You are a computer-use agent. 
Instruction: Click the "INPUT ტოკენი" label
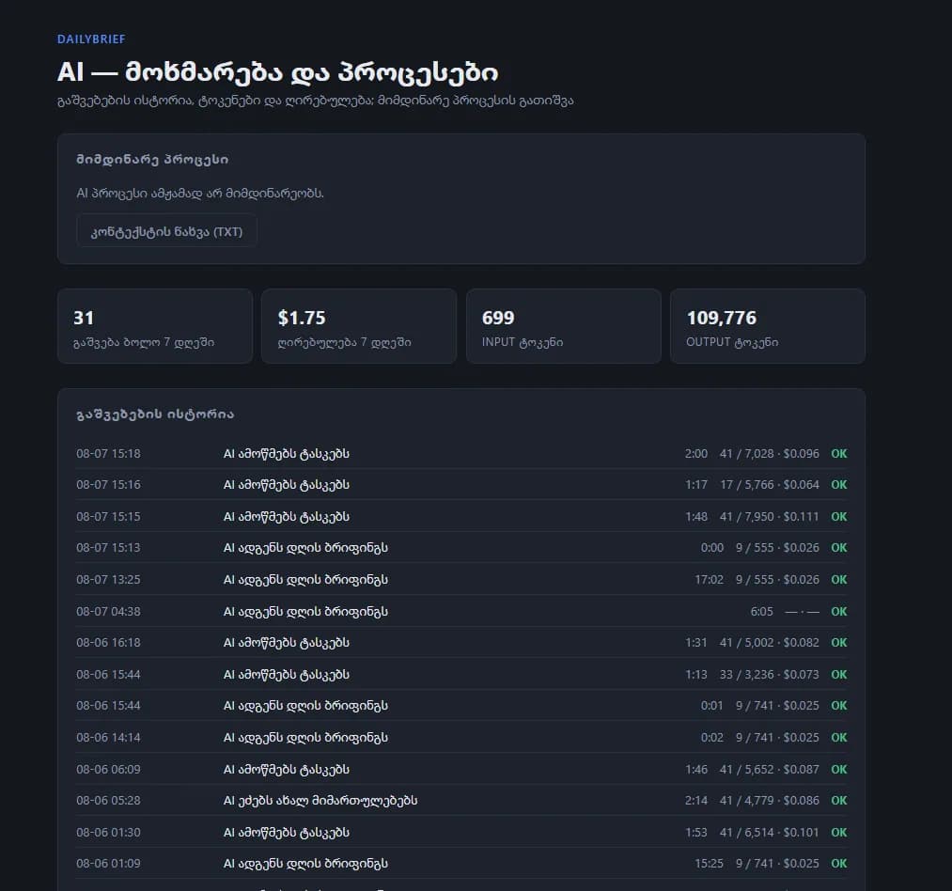click(x=523, y=342)
